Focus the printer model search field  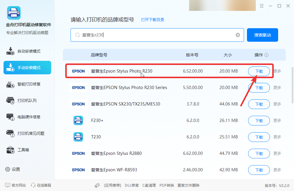click(x=157, y=35)
